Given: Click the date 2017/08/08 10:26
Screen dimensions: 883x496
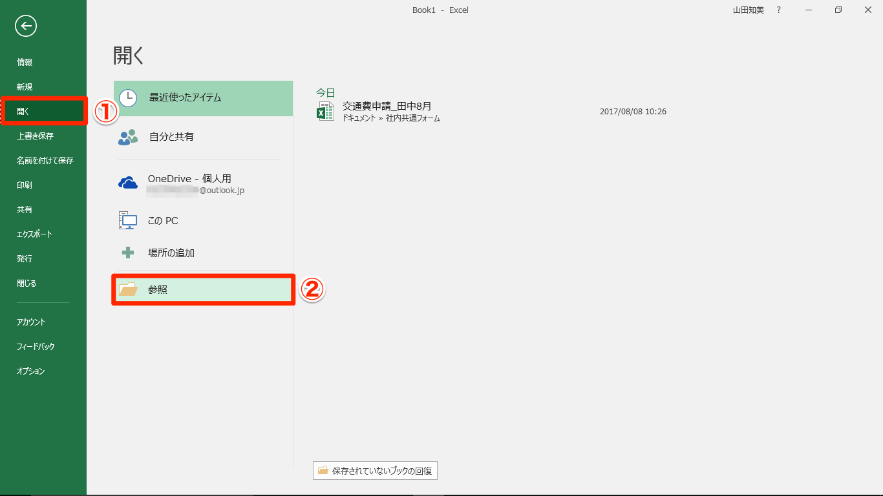Looking at the screenshot, I should pyautogui.click(x=633, y=112).
